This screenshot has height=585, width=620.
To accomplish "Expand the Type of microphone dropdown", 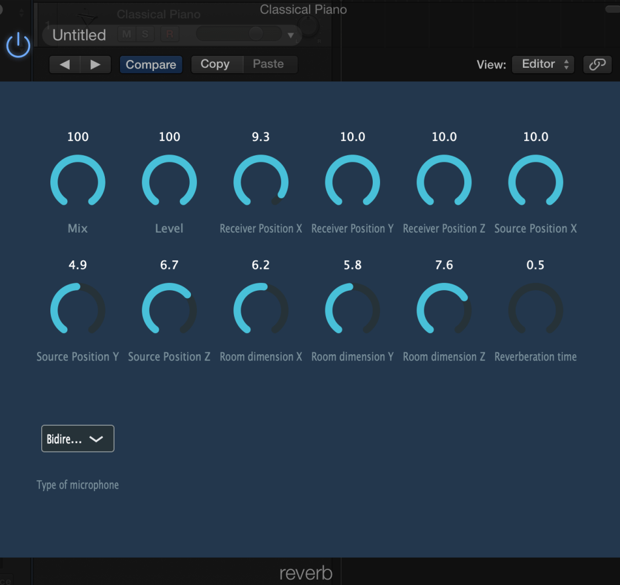I will coord(78,439).
